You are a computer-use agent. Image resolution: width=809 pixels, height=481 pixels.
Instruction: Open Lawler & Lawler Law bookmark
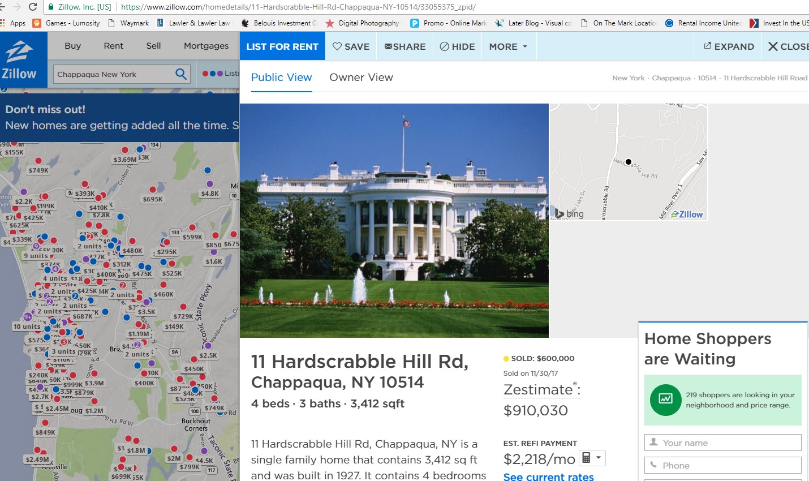(194, 23)
